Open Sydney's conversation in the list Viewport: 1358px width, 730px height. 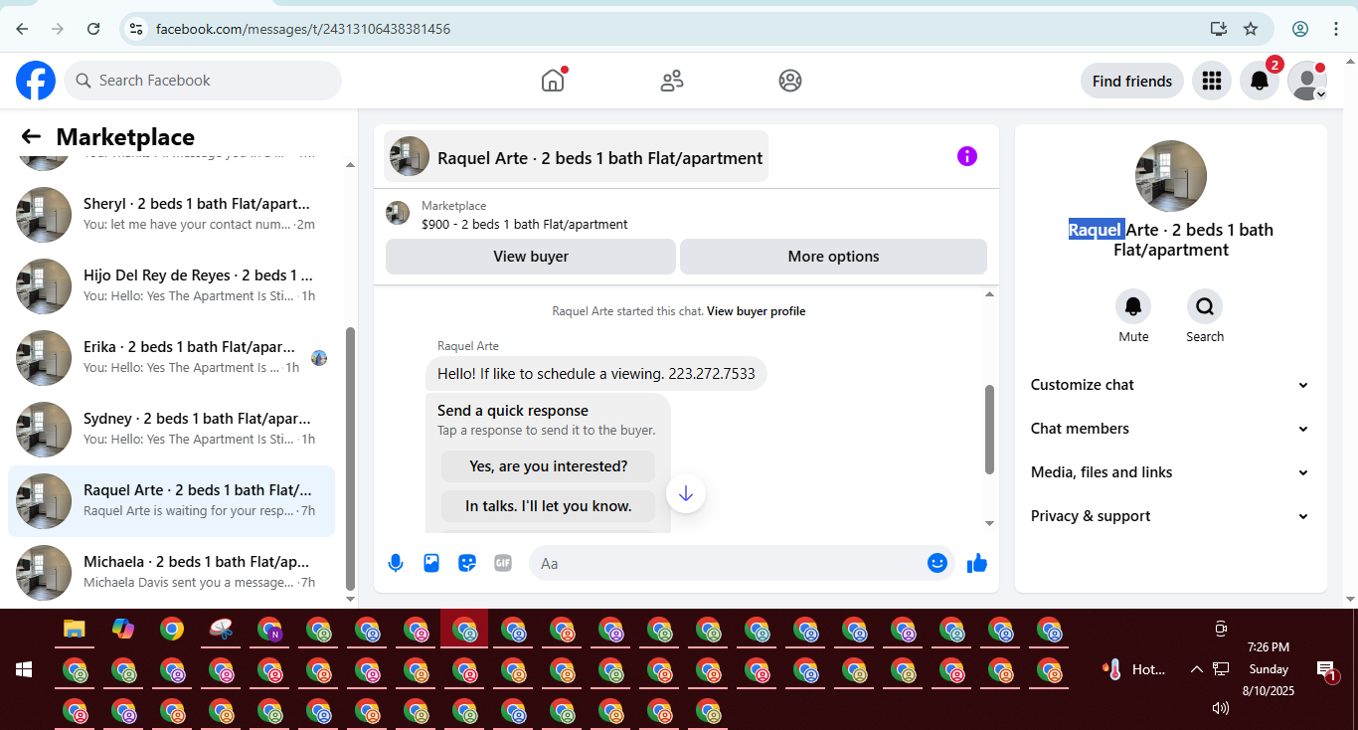(171, 430)
